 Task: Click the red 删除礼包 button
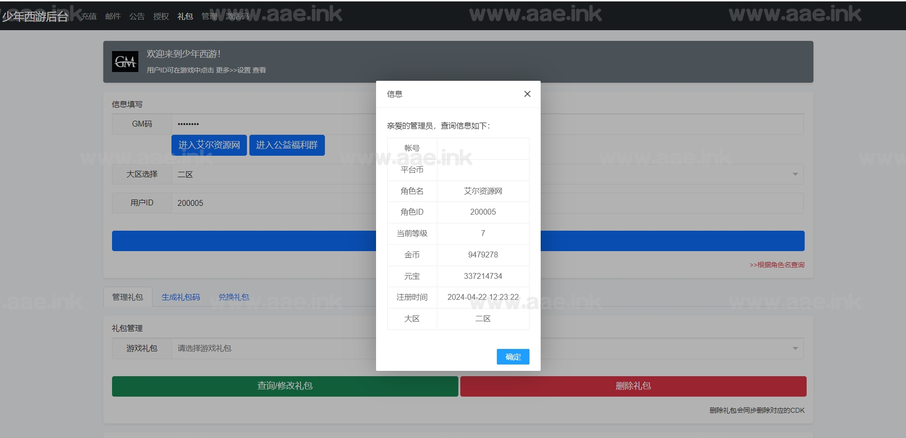click(x=633, y=386)
